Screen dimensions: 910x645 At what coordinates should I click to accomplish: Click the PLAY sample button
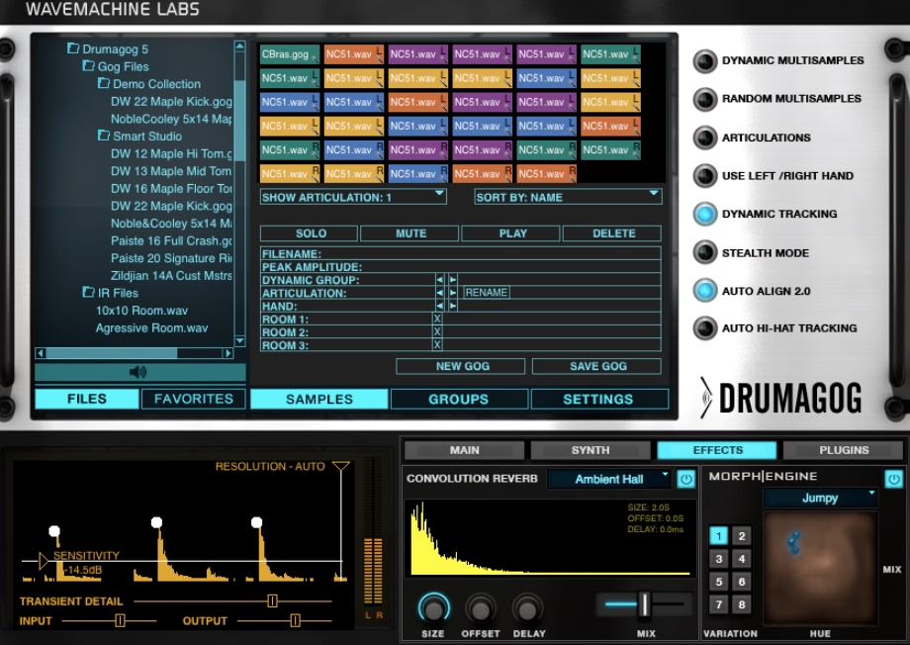(x=511, y=233)
